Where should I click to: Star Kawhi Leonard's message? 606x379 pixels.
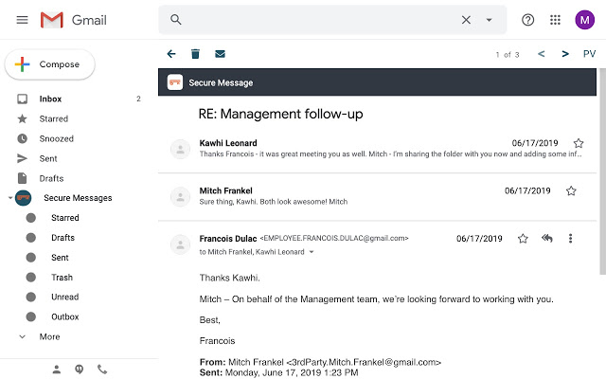pyautogui.click(x=579, y=143)
